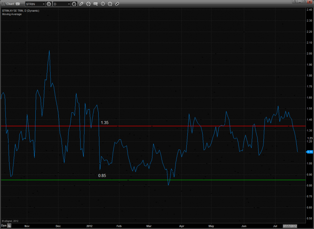
Task: Select the pencil drawing tool
Action: [x=81, y=4]
